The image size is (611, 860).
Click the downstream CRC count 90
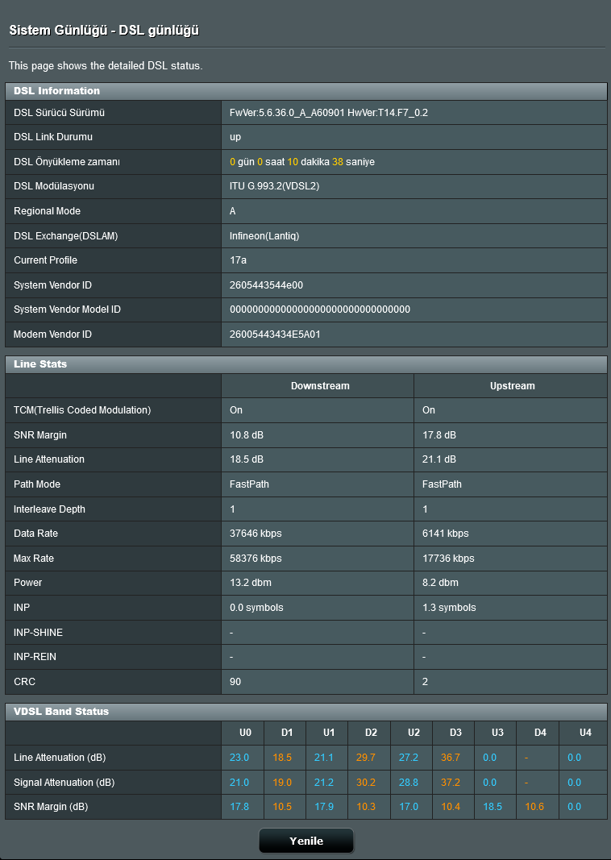coord(235,682)
